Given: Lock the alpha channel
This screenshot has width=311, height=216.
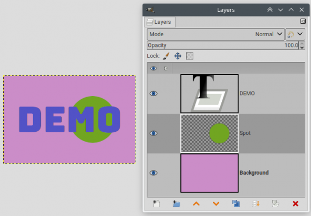Looking at the screenshot, I should (190, 56).
